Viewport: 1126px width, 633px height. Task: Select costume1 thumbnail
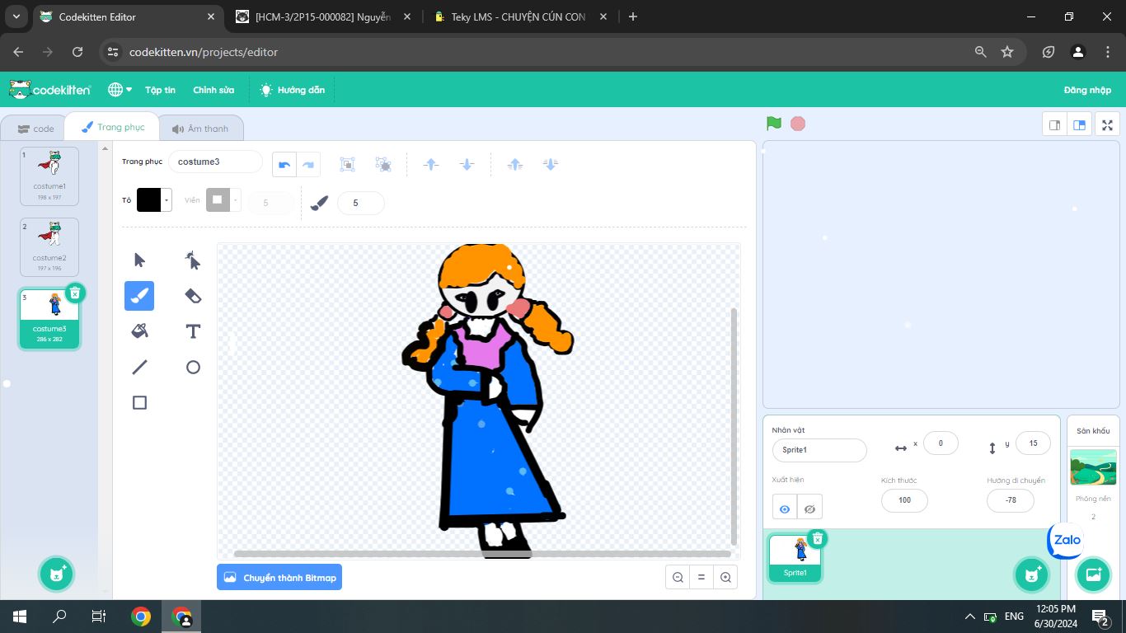click(x=49, y=176)
